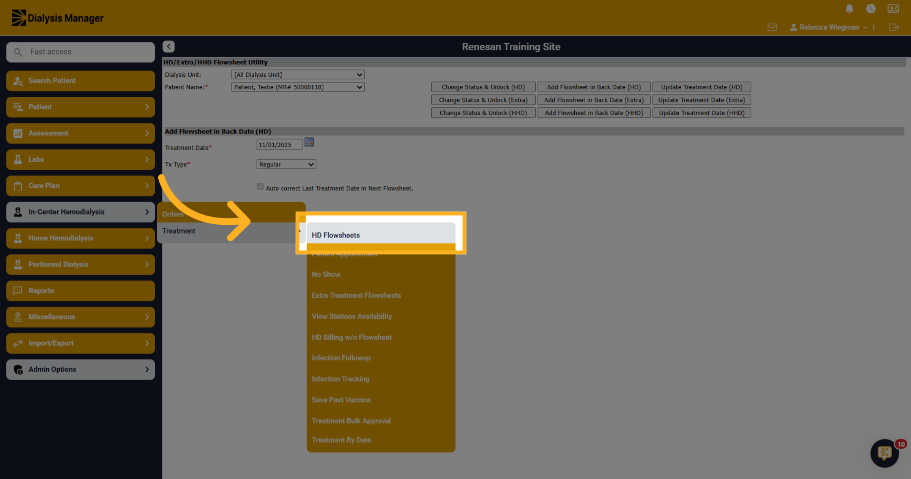
Task: Click the magnifier icon in Fast access
Action: tap(18, 52)
